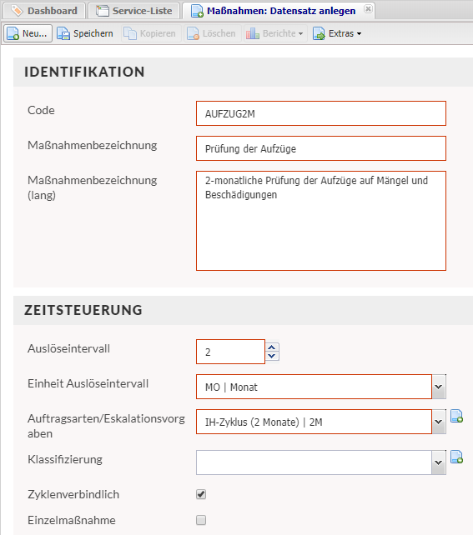Decrease the Auslöseintervall with the down arrow
The height and width of the screenshot is (535, 473).
coord(272,356)
